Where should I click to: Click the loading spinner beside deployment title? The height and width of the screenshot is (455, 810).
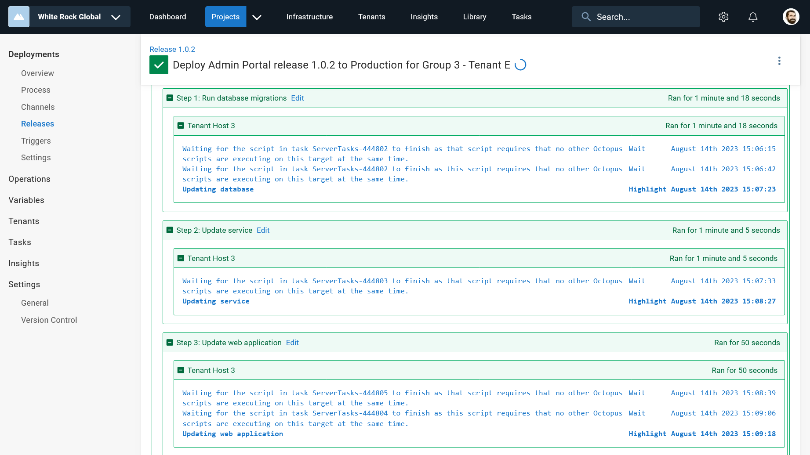(x=520, y=65)
